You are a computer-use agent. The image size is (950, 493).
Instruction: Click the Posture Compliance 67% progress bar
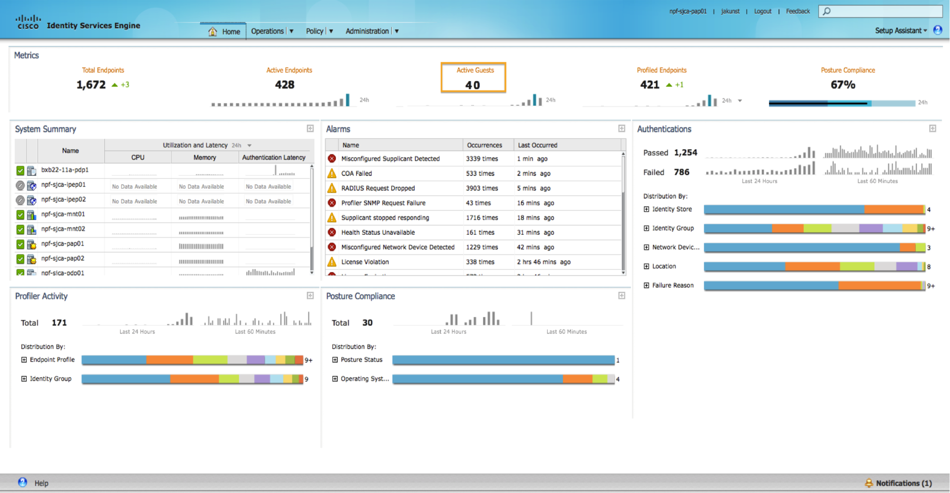point(842,103)
